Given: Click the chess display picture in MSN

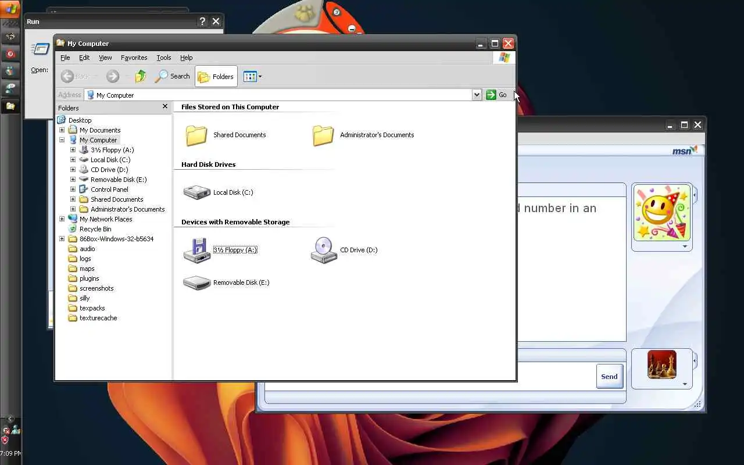Looking at the screenshot, I should coord(661,365).
